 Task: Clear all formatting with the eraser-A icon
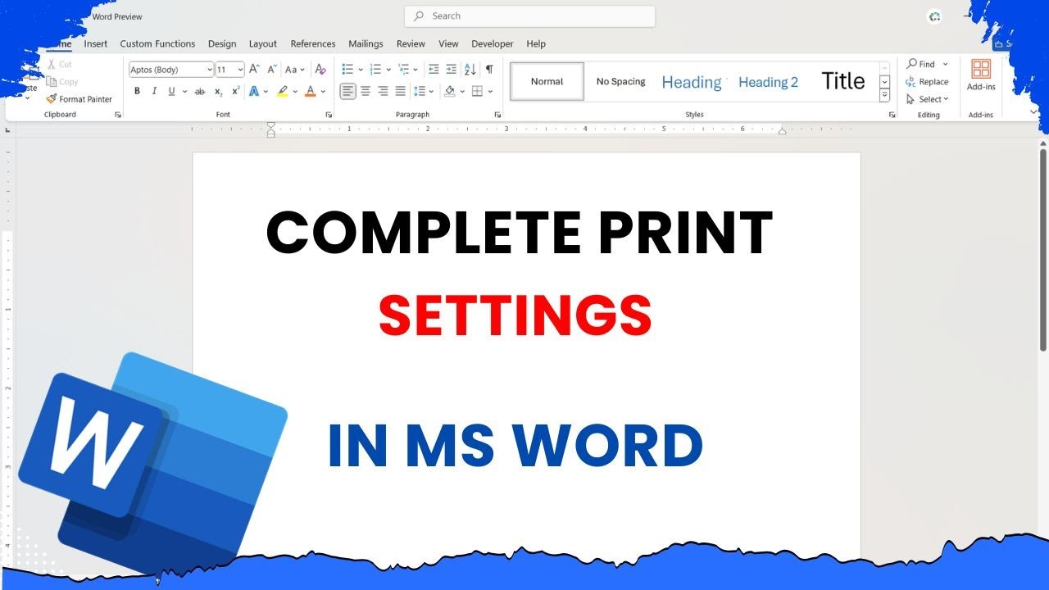[320, 70]
